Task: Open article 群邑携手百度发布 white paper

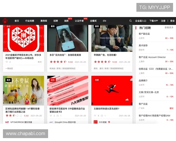Action: pos(67,110)
